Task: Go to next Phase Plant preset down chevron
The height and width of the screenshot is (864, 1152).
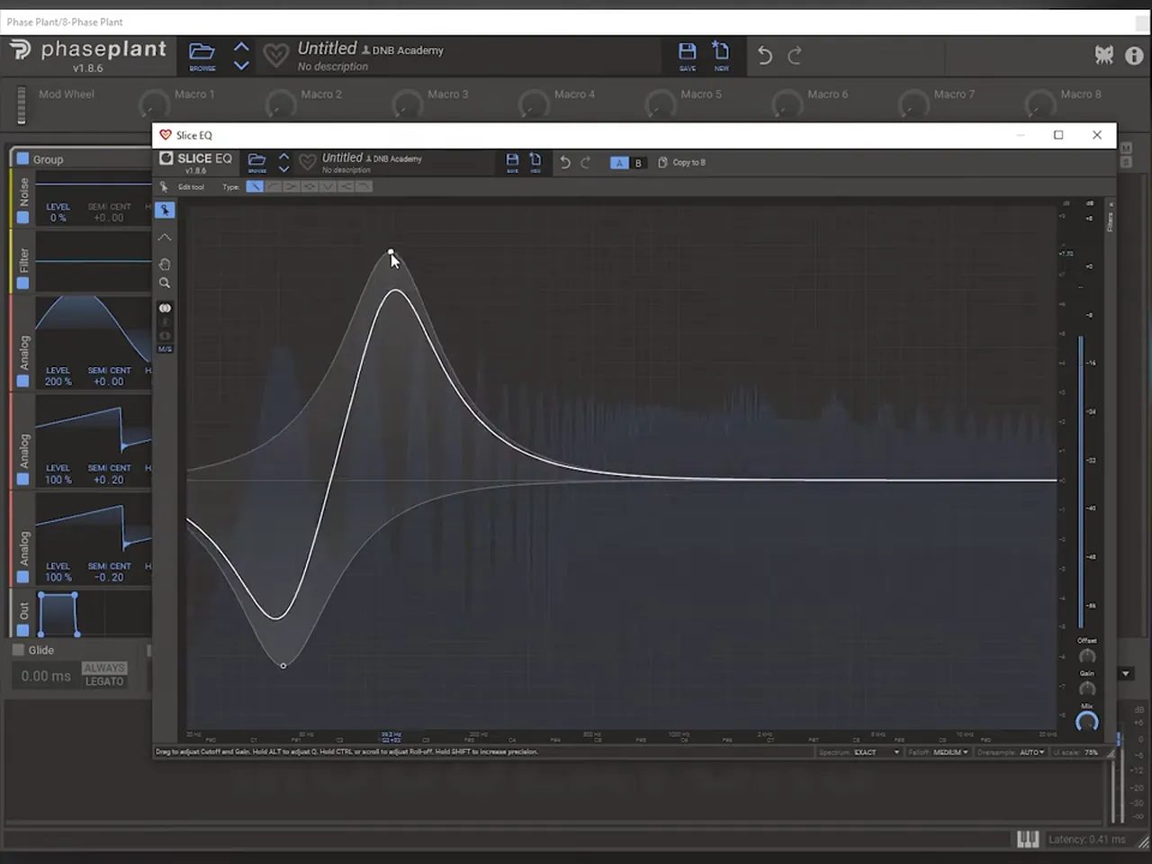Action: pyautogui.click(x=241, y=65)
